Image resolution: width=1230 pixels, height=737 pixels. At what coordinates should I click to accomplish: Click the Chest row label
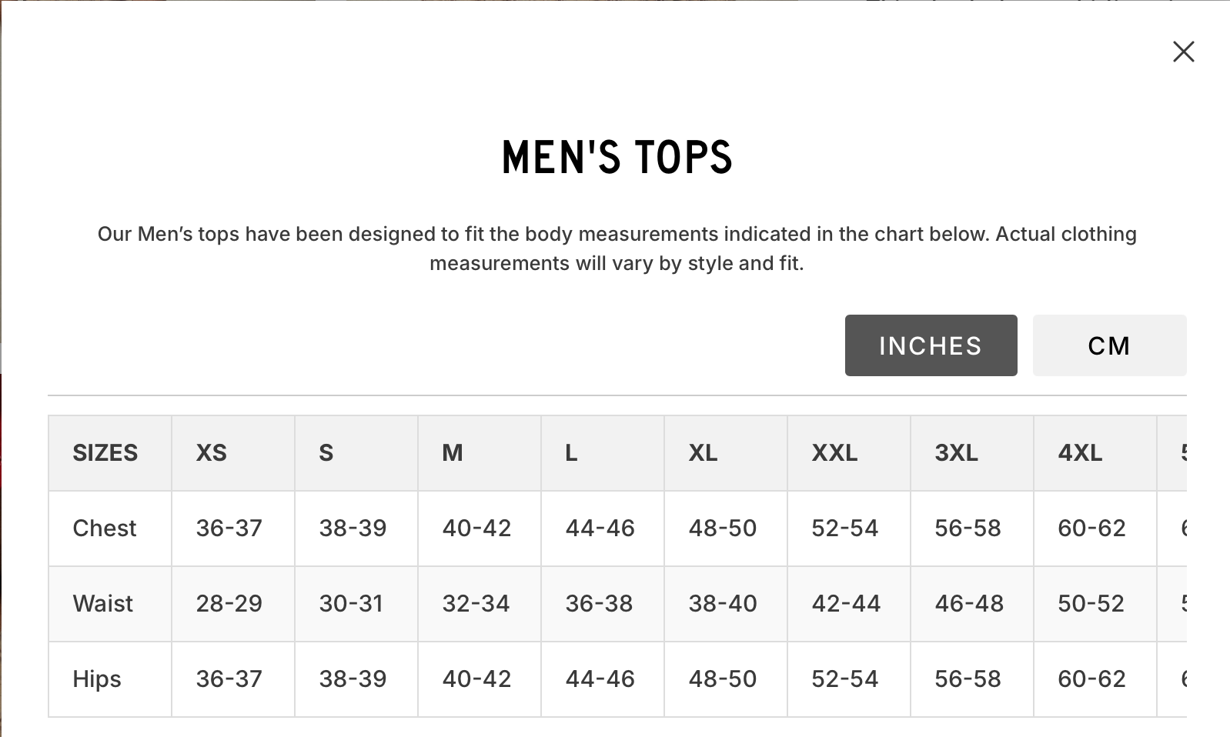tap(105, 528)
